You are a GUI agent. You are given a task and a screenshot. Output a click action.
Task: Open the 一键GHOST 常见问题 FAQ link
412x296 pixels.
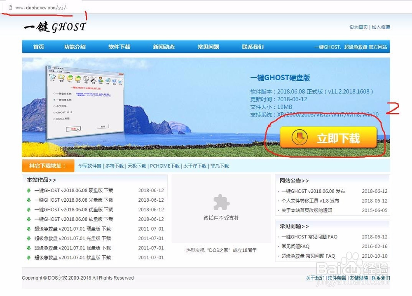309,237
